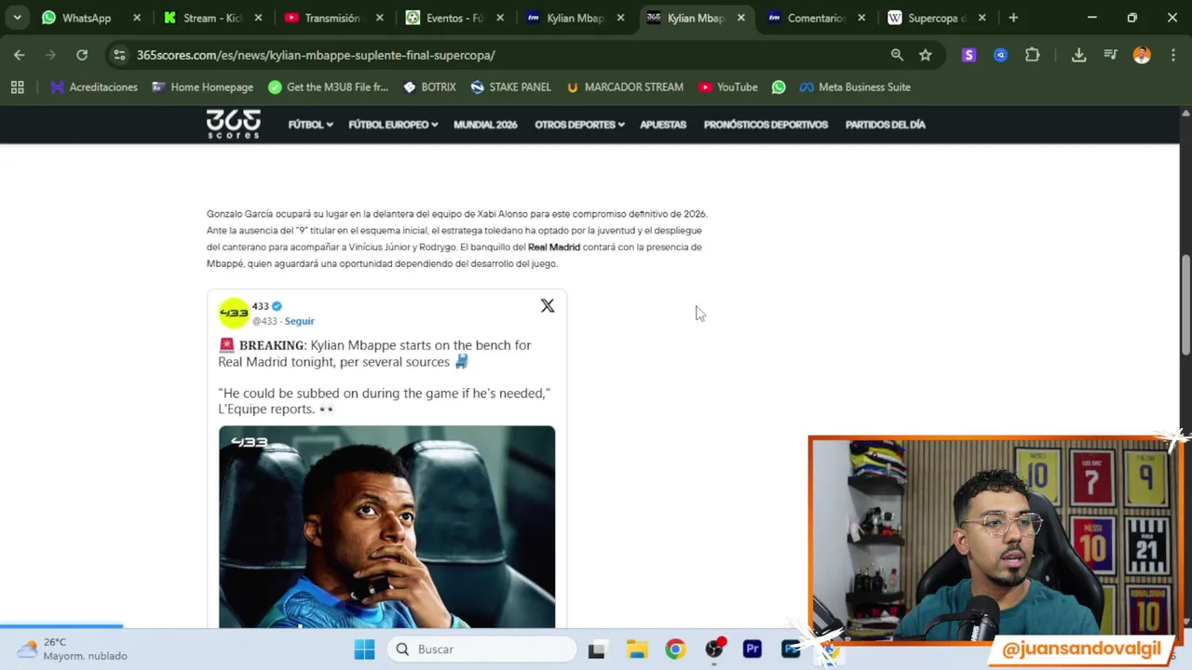The image size is (1192, 670).
Task: Expand the OTROS DEPORTES menu
Action: coord(579,125)
